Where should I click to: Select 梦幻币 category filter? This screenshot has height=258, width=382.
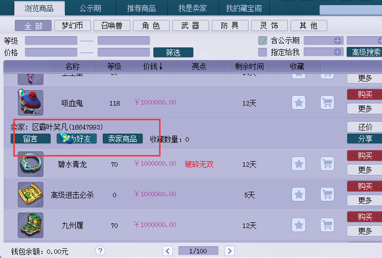73,25
